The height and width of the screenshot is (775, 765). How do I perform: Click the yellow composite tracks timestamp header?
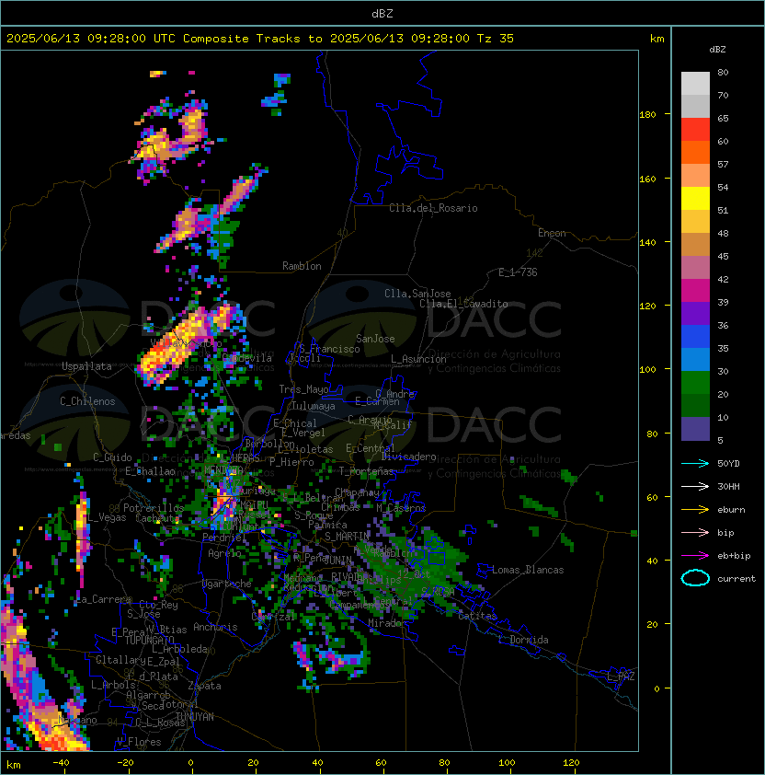[x=260, y=39]
